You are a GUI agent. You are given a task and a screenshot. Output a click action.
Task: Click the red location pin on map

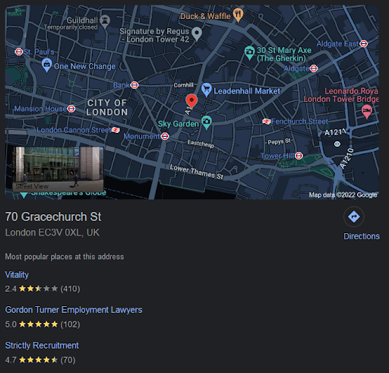[191, 101]
